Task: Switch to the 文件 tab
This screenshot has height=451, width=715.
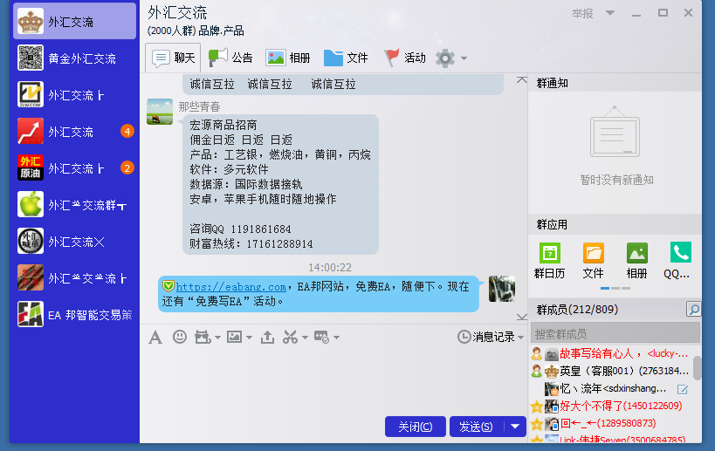Action: tap(346, 58)
